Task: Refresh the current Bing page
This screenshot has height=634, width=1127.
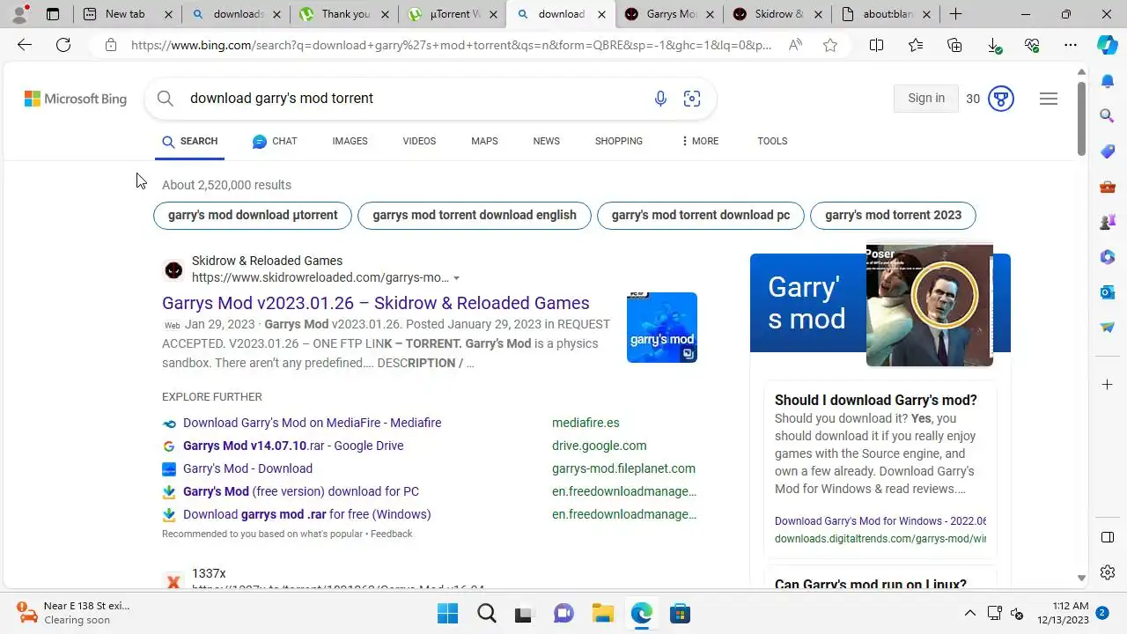Action: tap(63, 45)
